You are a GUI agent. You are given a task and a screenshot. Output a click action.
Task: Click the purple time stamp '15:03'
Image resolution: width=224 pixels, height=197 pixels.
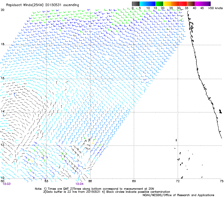7,184
